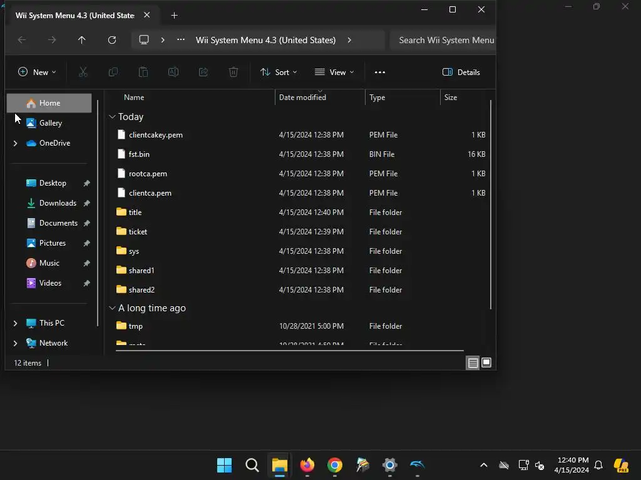Open Music in the sidebar

(x=49, y=263)
